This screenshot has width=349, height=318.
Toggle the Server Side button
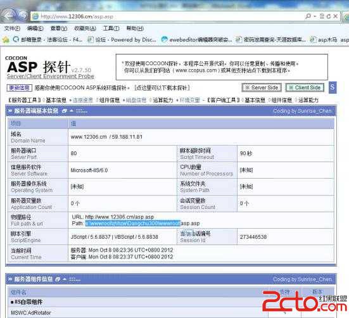pos(262,87)
